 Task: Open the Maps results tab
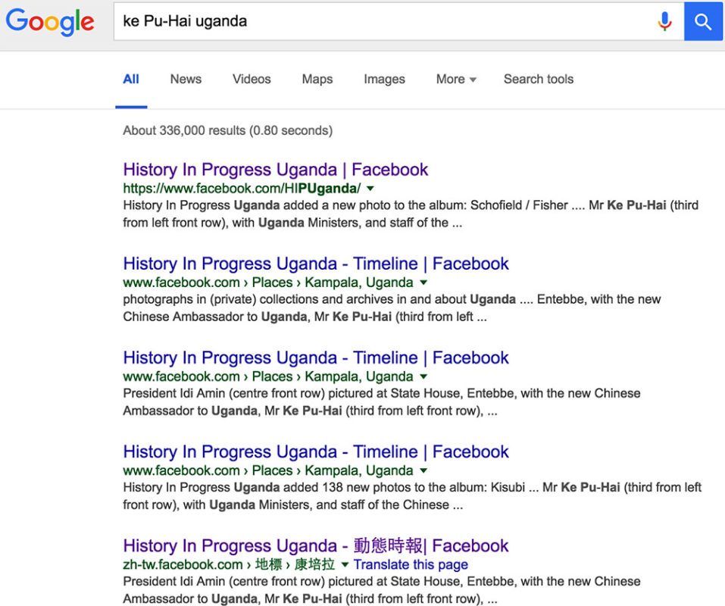point(317,79)
